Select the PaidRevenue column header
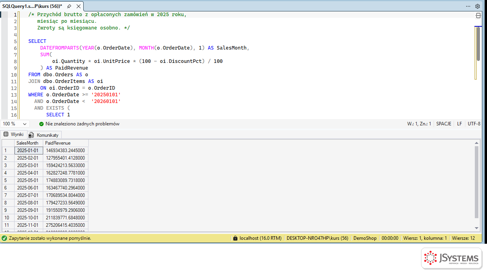487x272 pixels. click(x=66, y=143)
